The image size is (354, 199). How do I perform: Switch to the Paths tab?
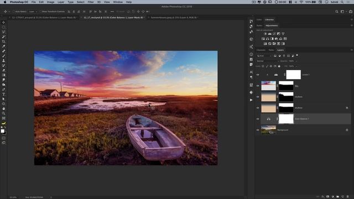pos(271,50)
